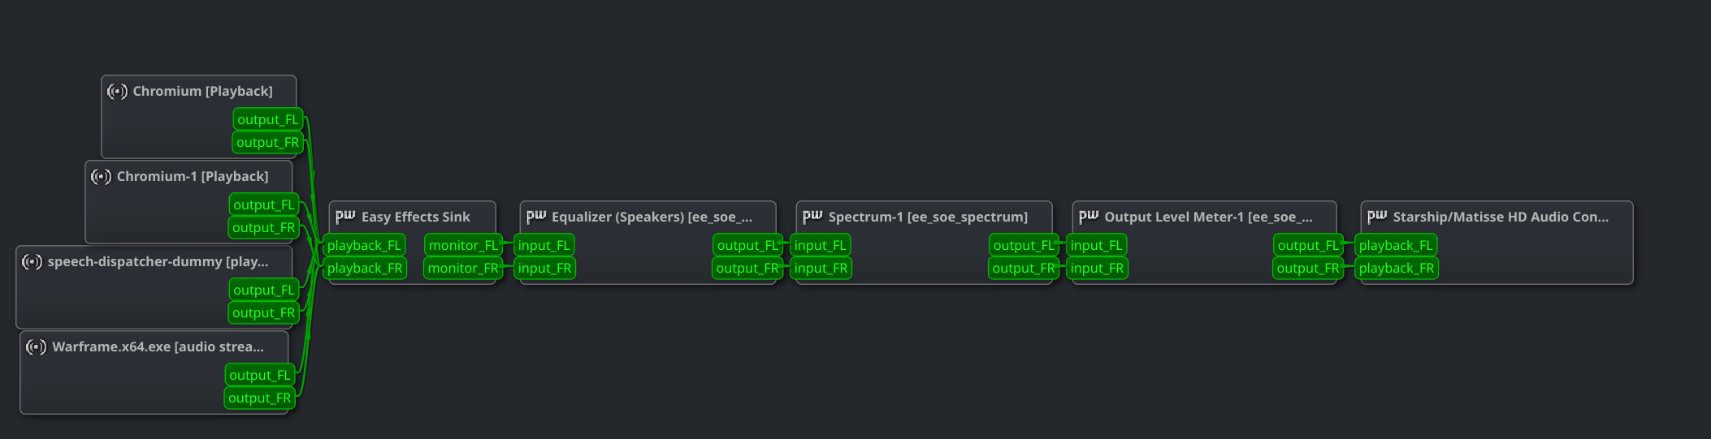Image resolution: width=1711 pixels, height=439 pixels.
Task: Select output_FL port of Spectrum-1
Action: point(1024,245)
